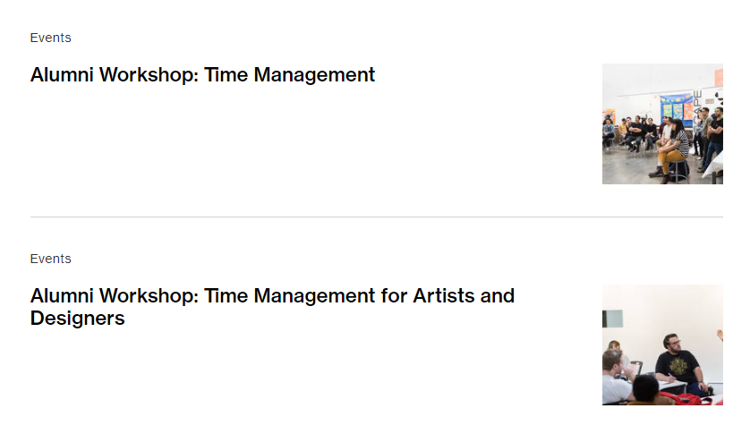The image size is (750, 434).
Task: Click the audience seated in gallery thumbnail
Action: (x=662, y=123)
